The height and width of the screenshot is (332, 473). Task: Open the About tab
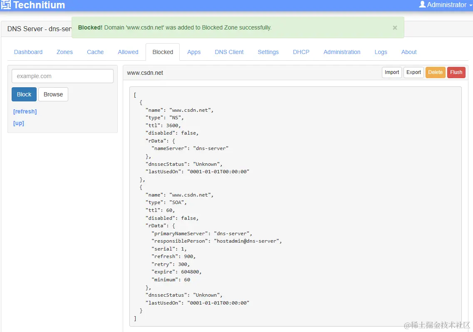click(x=409, y=52)
